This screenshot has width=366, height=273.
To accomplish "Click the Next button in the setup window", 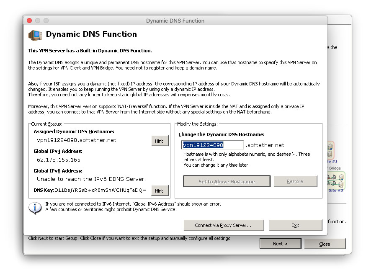I will click(x=280, y=244).
